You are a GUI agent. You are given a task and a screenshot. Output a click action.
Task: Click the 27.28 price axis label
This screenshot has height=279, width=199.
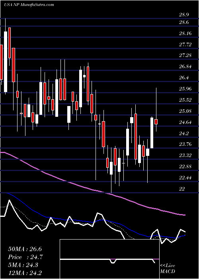(x=185, y=55)
